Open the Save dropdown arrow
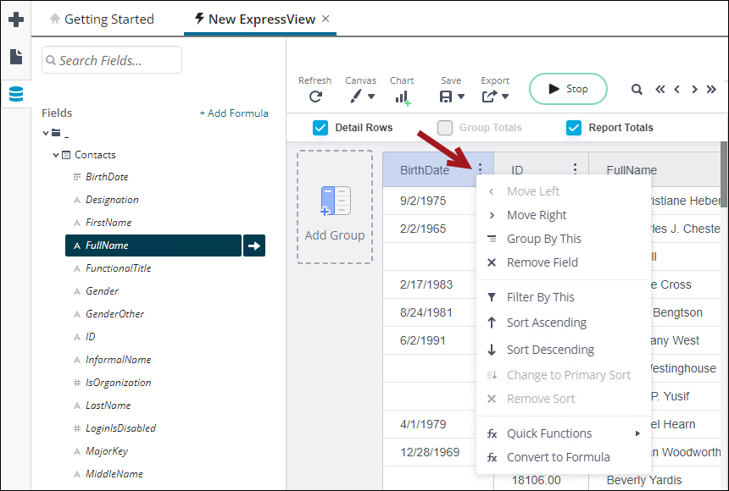Screen dimensions: 729x491 (461, 97)
